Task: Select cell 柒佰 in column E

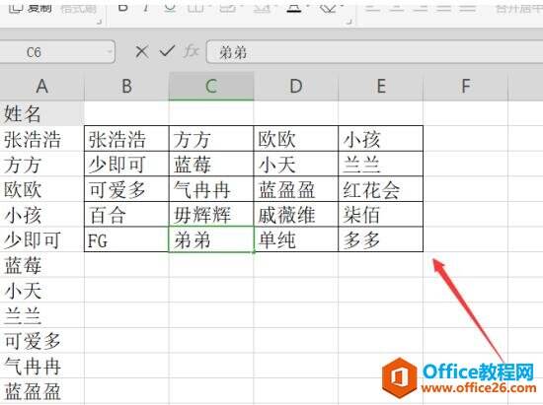Action: click(380, 214)
